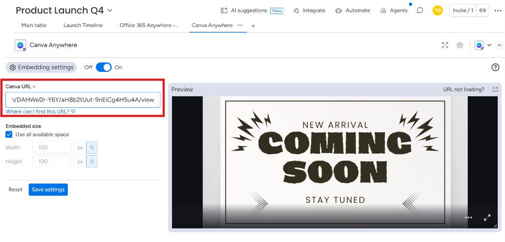Click the Embedding settings button
The height and width of the screenshot is (242, 505).
point(41,68)
